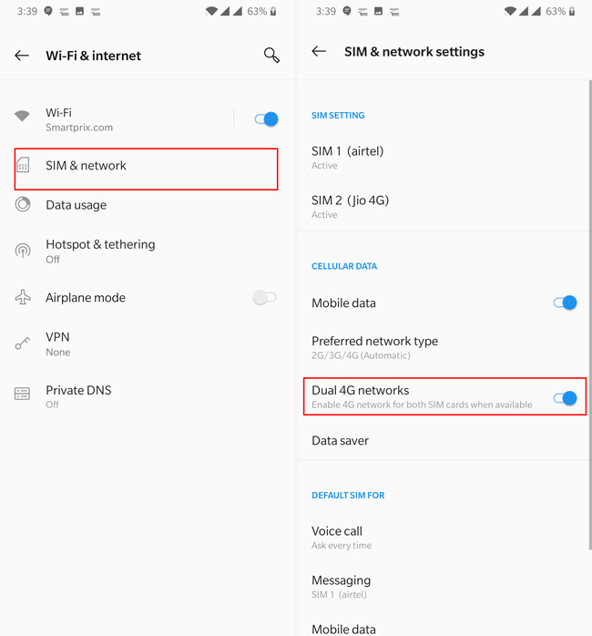This screenshot has width=592, height=636.
Task: Open Preferred network type selection
Action: click(444, 347)
